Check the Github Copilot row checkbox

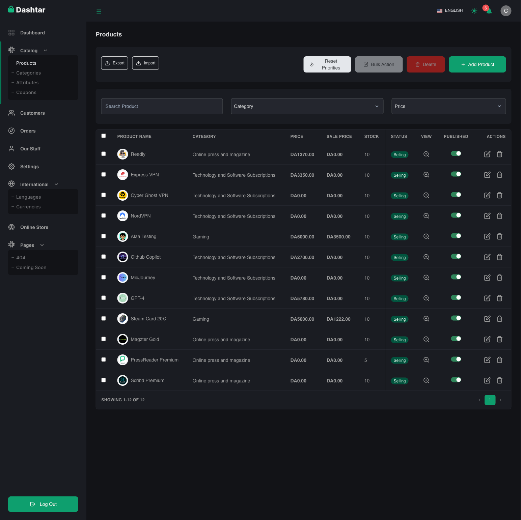(104, 257)
